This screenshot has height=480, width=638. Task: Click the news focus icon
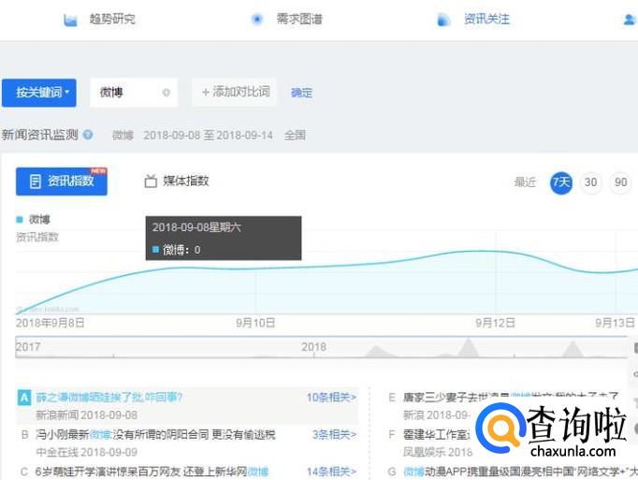443,20
